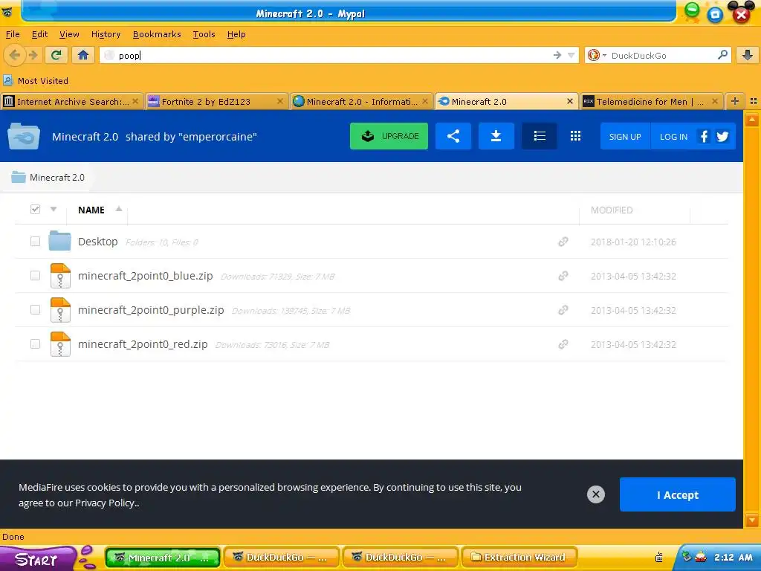
Task: Click the zip file icon for the red zip
Action: click(60, 344)
